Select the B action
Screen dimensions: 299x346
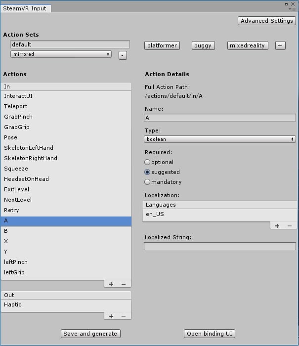point(66,231)
